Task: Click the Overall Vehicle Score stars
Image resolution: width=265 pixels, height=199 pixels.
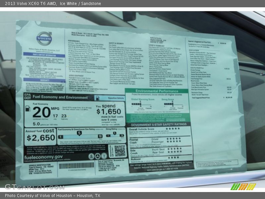Action: [173, 129]
